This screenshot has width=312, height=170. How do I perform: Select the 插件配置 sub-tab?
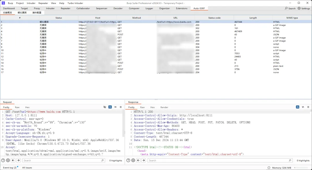[x=37, y=12]
